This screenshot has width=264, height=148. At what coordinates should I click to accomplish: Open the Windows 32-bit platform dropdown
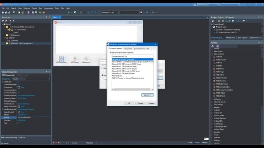pos(117,12)
